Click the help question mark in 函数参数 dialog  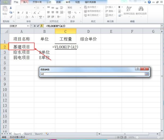click(x=138, y=69)
